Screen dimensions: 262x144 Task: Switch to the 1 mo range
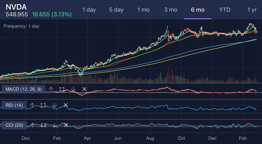click(143, 10)
